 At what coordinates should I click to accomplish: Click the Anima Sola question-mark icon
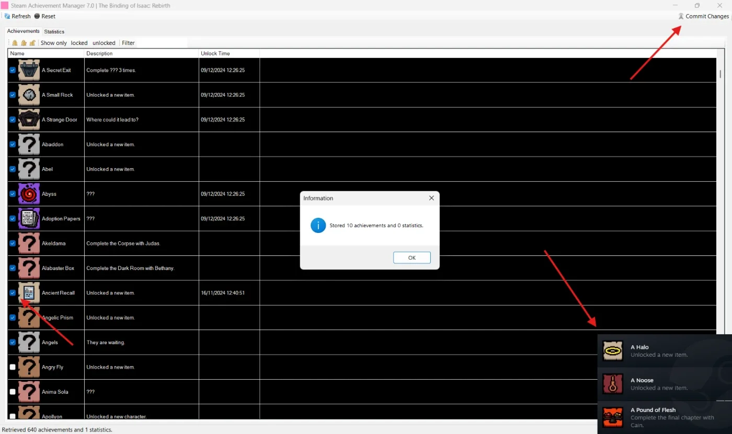tap(29, 392)
